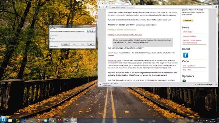Click the Chrome back arrow
The width and height of the screenshot is (219, 123).
100,7
